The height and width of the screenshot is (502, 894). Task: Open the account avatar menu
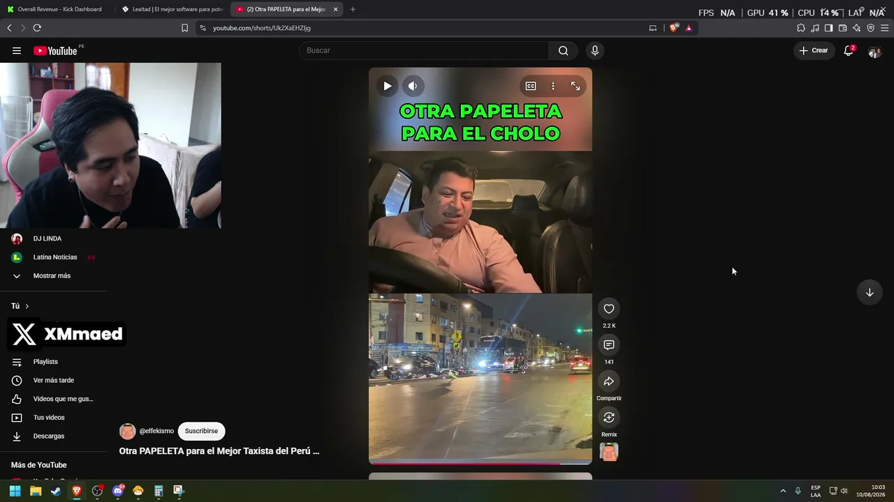(x=874, y=50)
